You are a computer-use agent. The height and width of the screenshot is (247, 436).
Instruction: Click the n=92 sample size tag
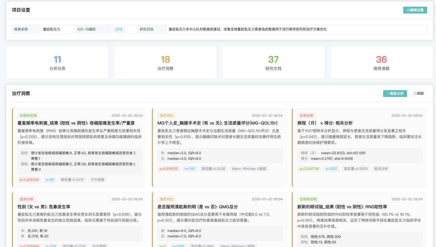[x=50, y=180]
